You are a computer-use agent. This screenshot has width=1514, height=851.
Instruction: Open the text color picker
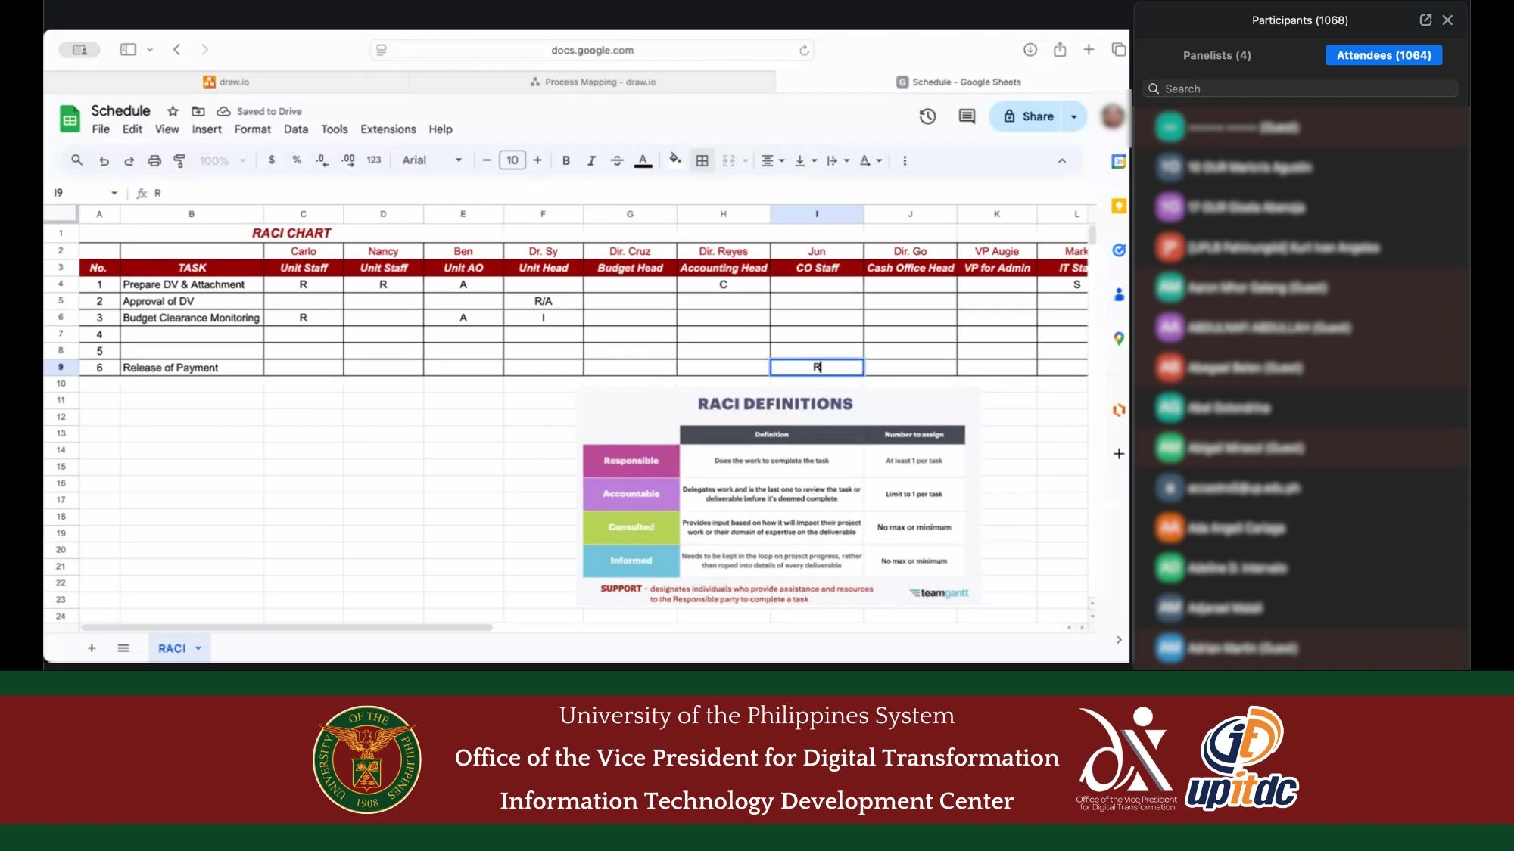(643, 160)
